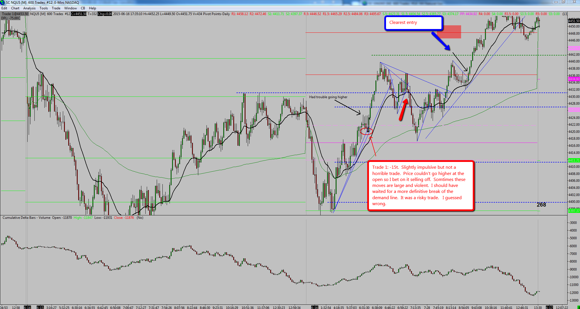
Task: Click the 'DPL: -75.00C' daily profit/loss readout
Action: pos(11,18)
